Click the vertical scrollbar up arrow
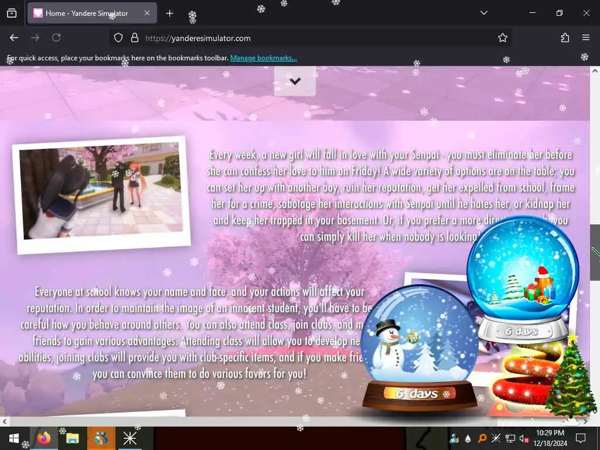600x450 pixels. pyautogui.click(x=595, y=71)
